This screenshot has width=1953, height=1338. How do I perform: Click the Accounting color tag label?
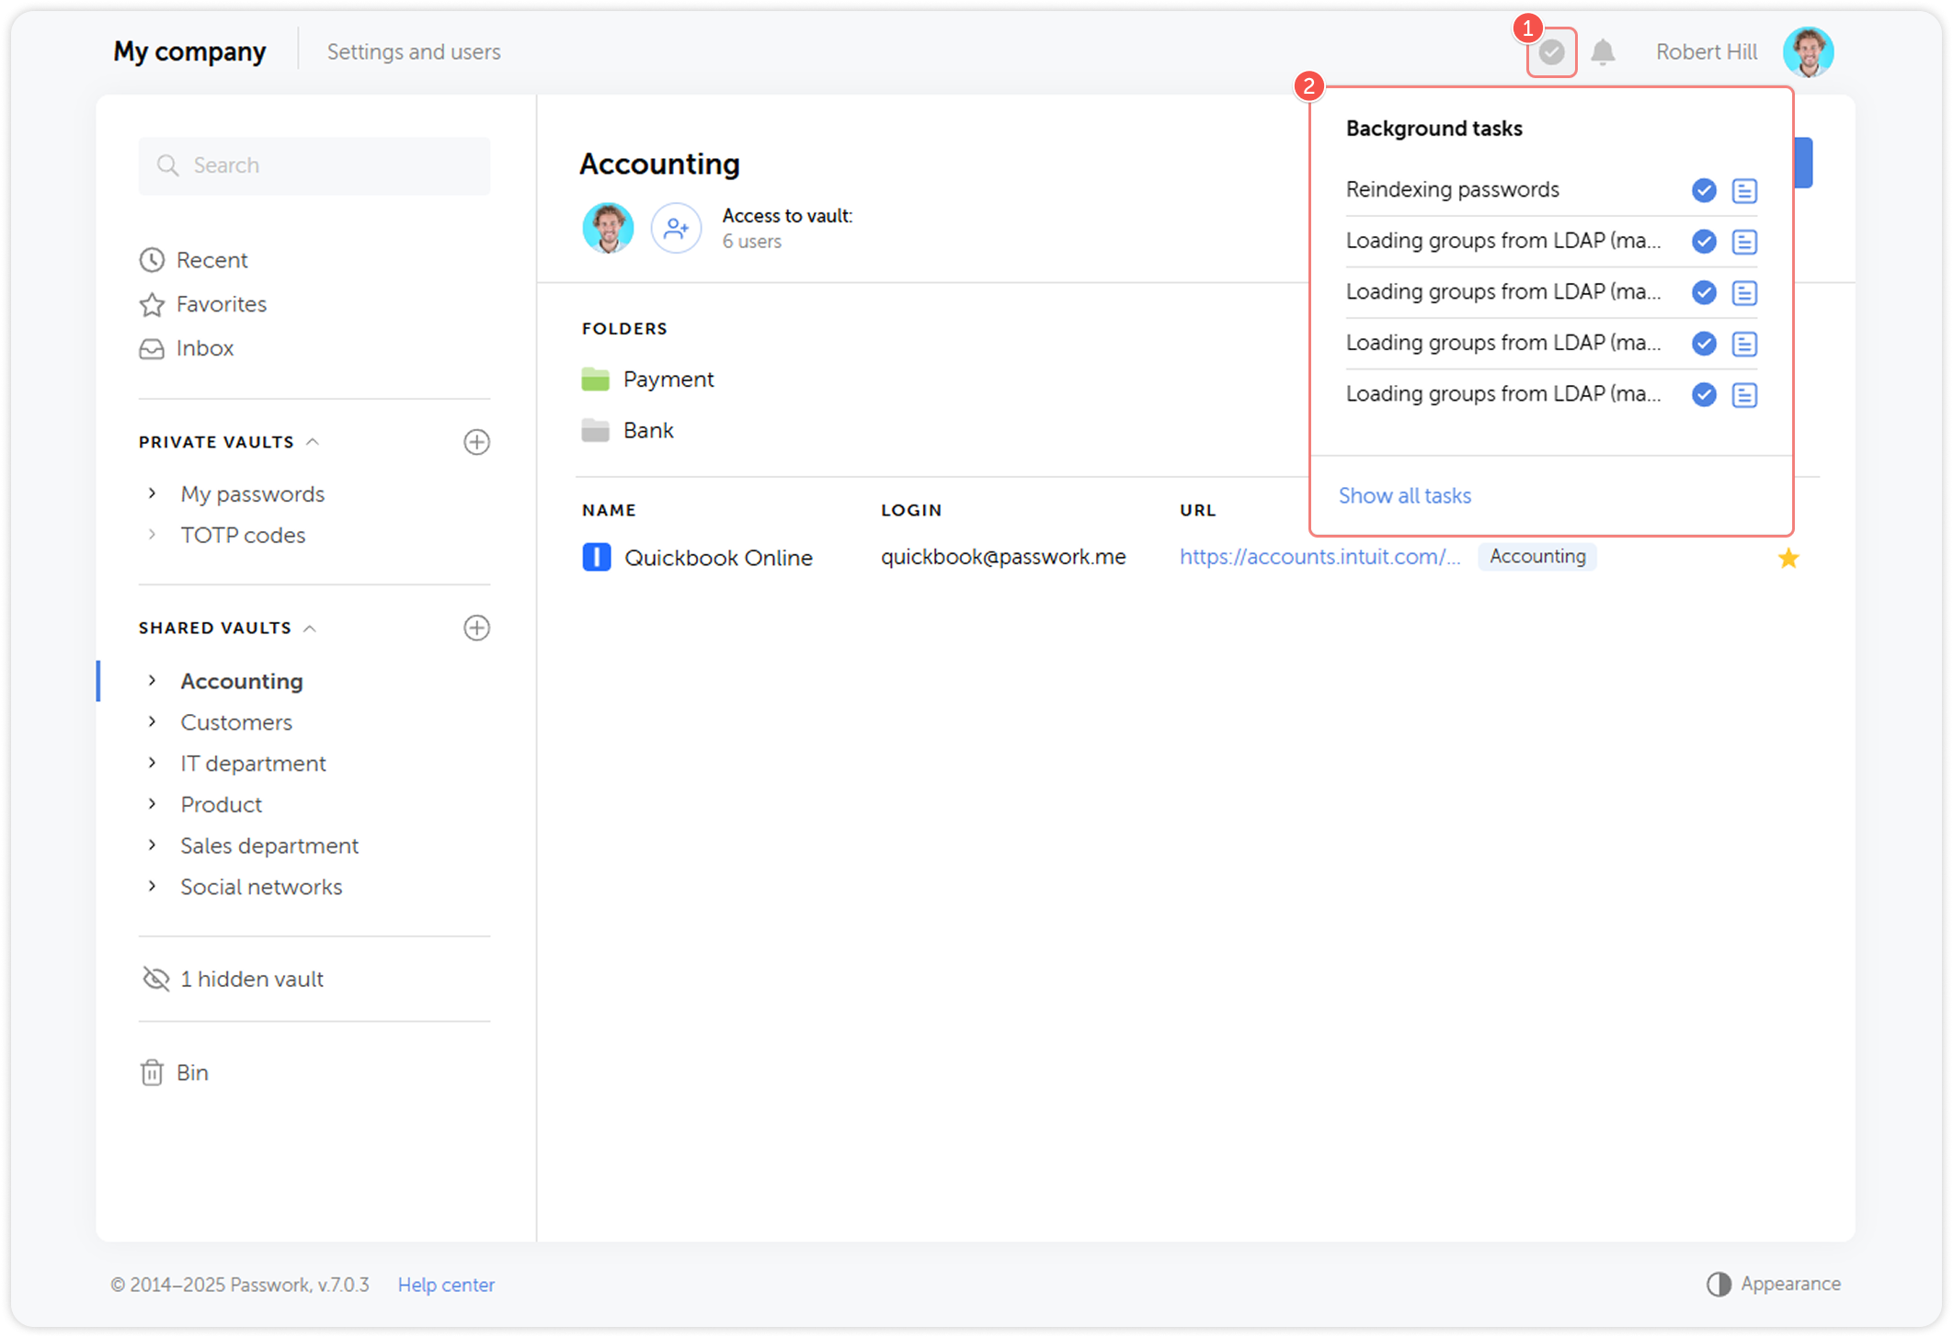[x=1536, y=557]
